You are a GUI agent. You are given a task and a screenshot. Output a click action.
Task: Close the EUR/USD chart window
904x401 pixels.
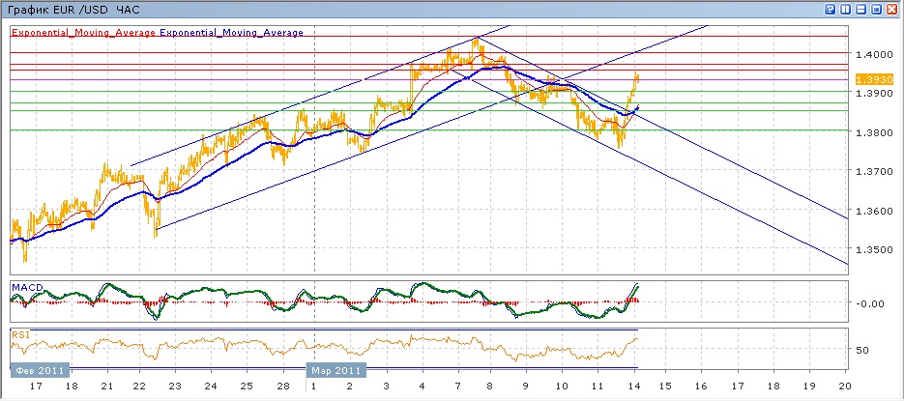point(892,9)
